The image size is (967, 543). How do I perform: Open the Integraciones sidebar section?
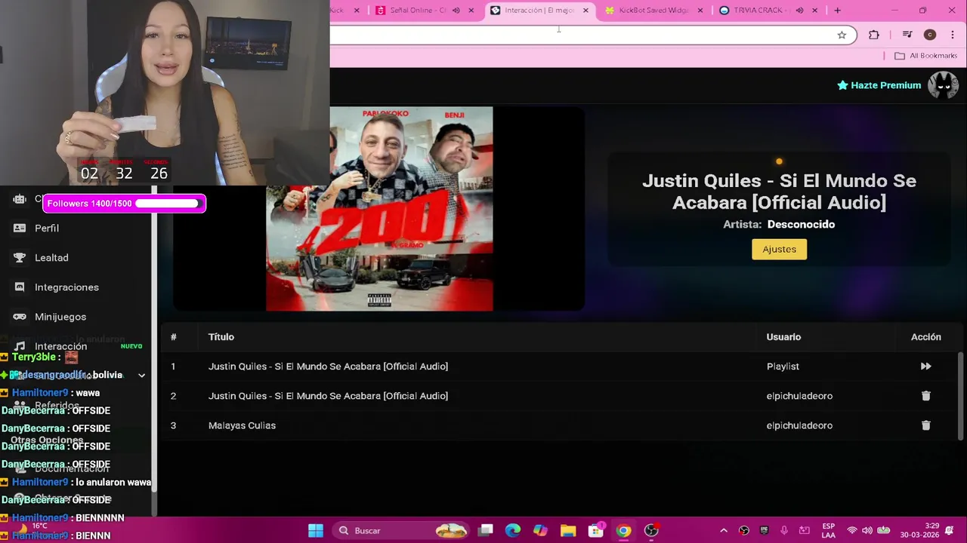pyautogui.click(x=66, y=287)
